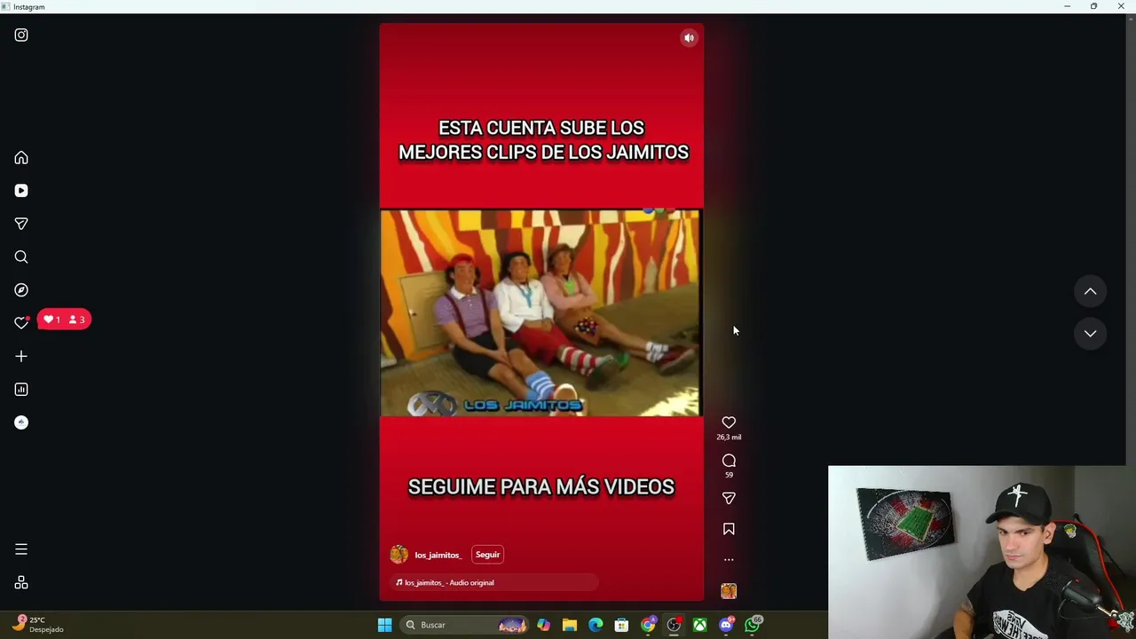
Task: Save the reel with bookmark icon
Action: 729,529
